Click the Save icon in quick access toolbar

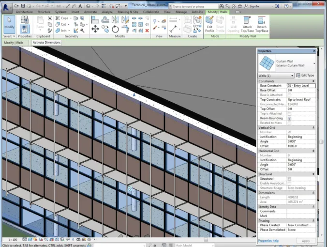tap(23, 6)
